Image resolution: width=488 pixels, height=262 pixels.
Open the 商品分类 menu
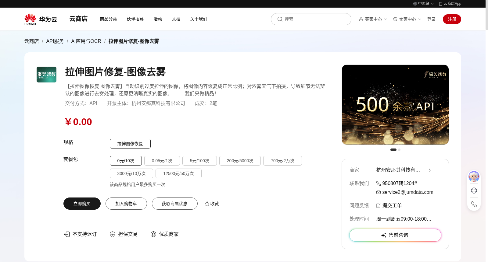[109, 19]
